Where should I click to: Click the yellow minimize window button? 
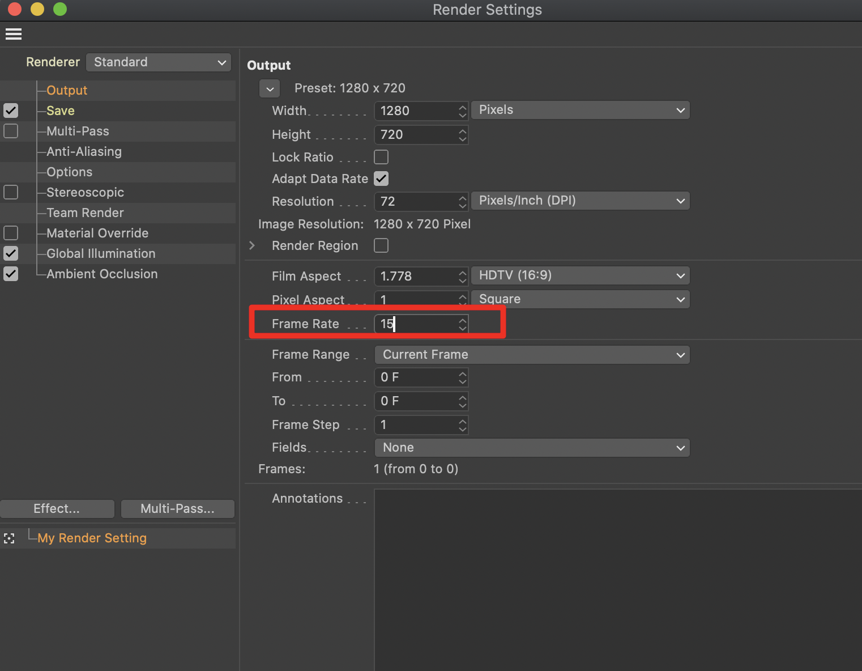pos(37,9)
